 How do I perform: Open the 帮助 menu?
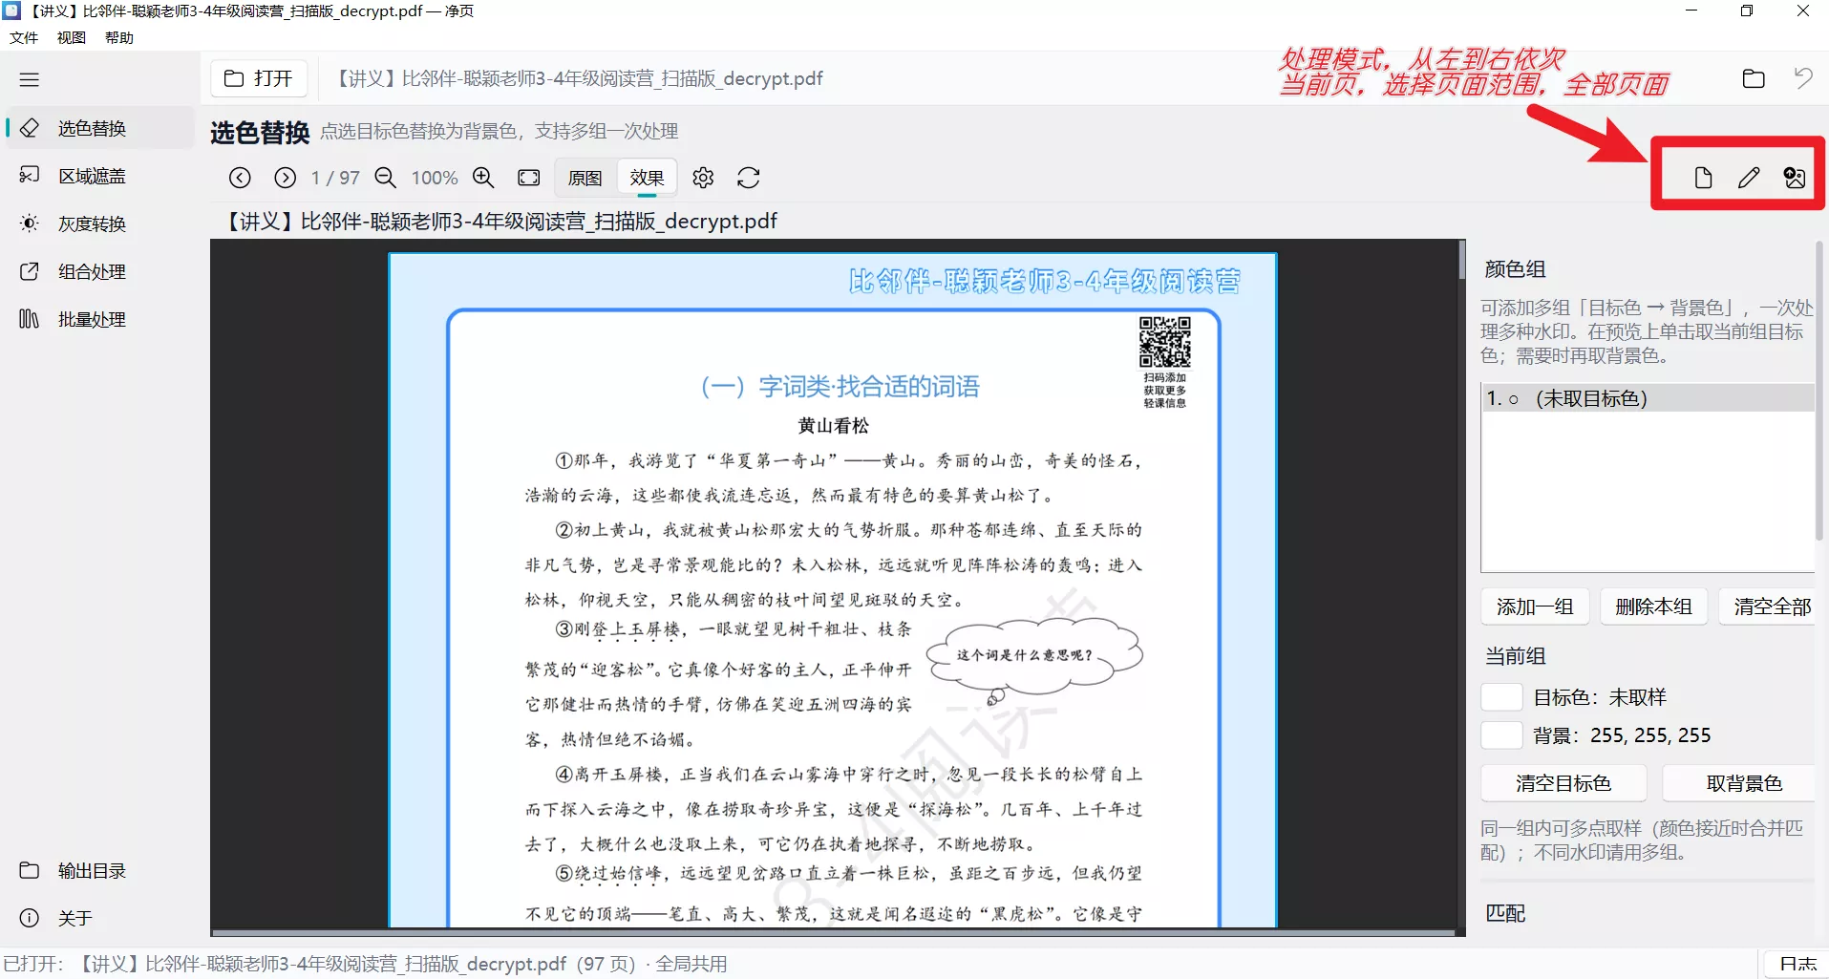pos(119,37)
